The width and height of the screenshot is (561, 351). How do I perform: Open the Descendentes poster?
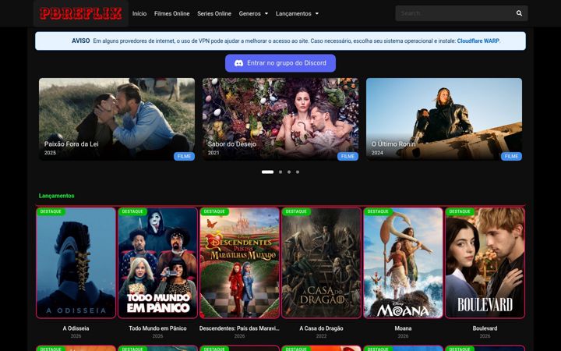coord(239,263)
